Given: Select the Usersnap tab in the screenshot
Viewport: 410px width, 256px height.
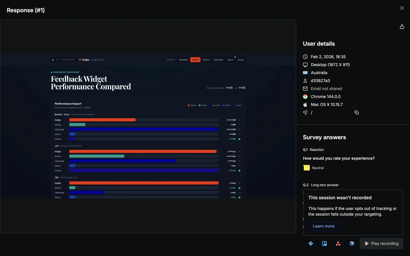Looking at the screenshot, I should 218,60.
